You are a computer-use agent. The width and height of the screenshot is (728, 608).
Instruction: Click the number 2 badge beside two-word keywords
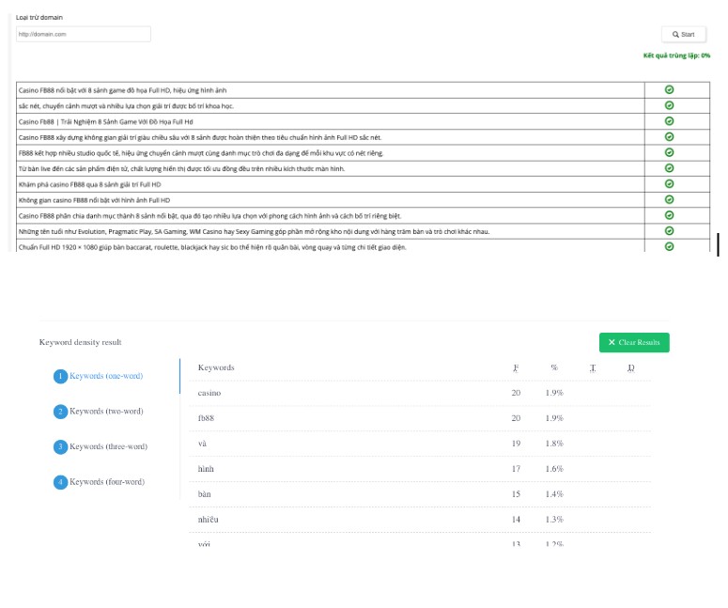tap(60, 412)
